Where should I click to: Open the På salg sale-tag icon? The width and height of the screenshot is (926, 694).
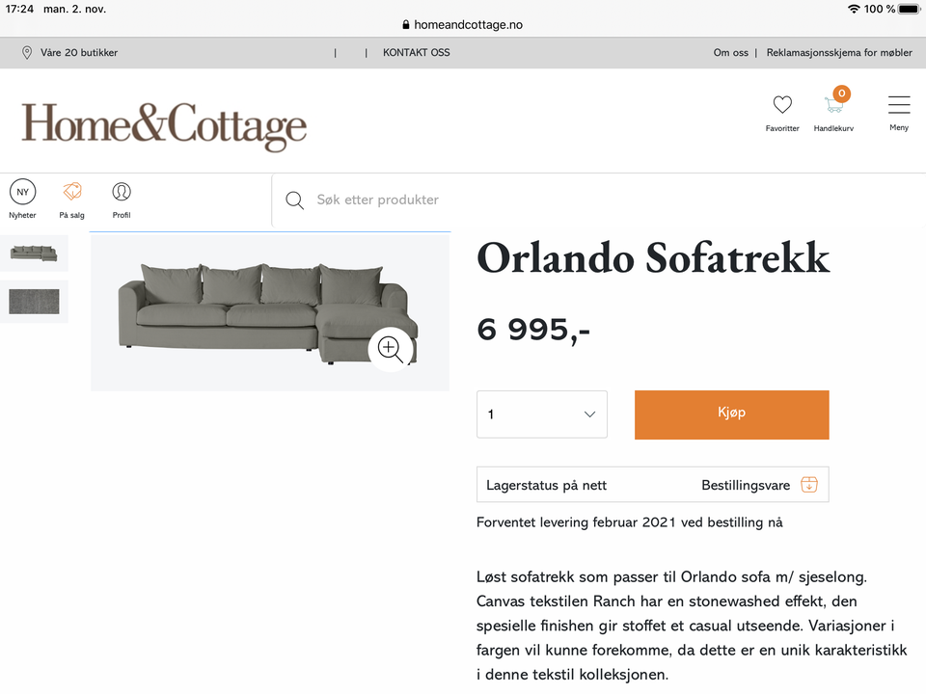[71, 192]
